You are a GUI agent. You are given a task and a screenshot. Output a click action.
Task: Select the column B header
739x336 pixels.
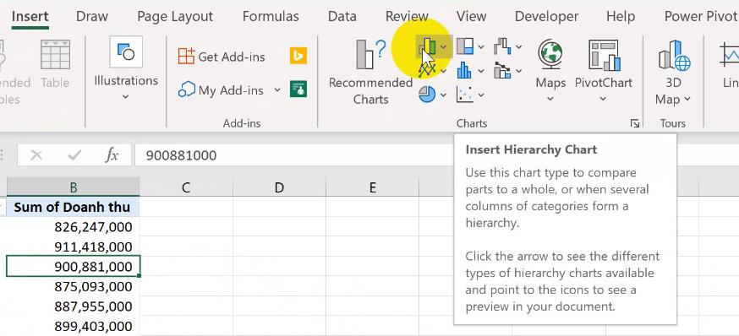click(73, 187)
